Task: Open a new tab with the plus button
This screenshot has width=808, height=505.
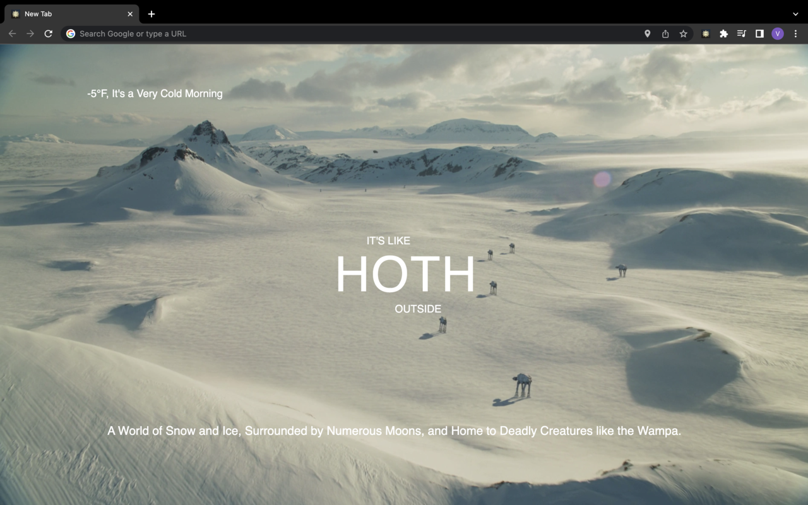Action: pos(151,14)
